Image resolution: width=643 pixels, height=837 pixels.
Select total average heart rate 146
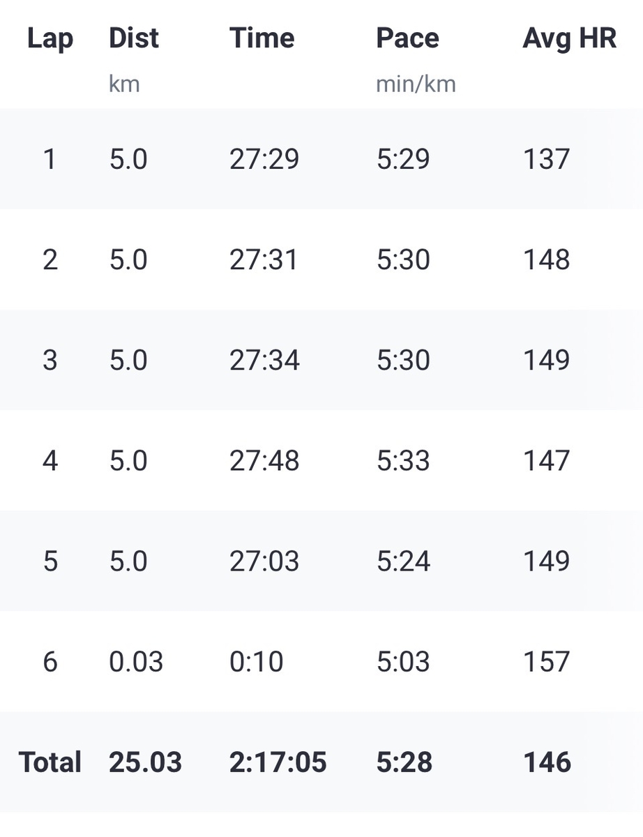click(547, 762)
